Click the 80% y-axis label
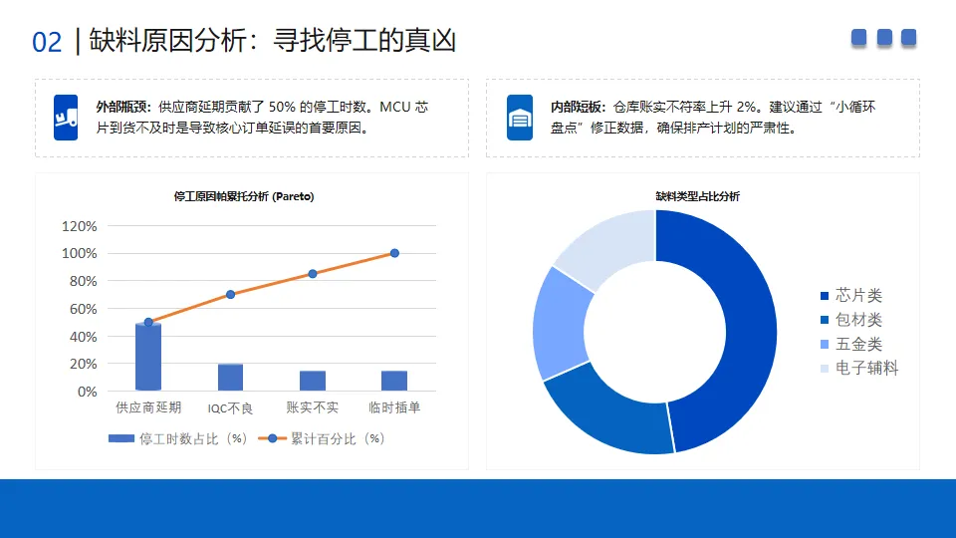956x538 pixels. click(83, 281)
